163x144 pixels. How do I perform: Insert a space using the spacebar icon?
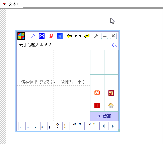[78, 36]
